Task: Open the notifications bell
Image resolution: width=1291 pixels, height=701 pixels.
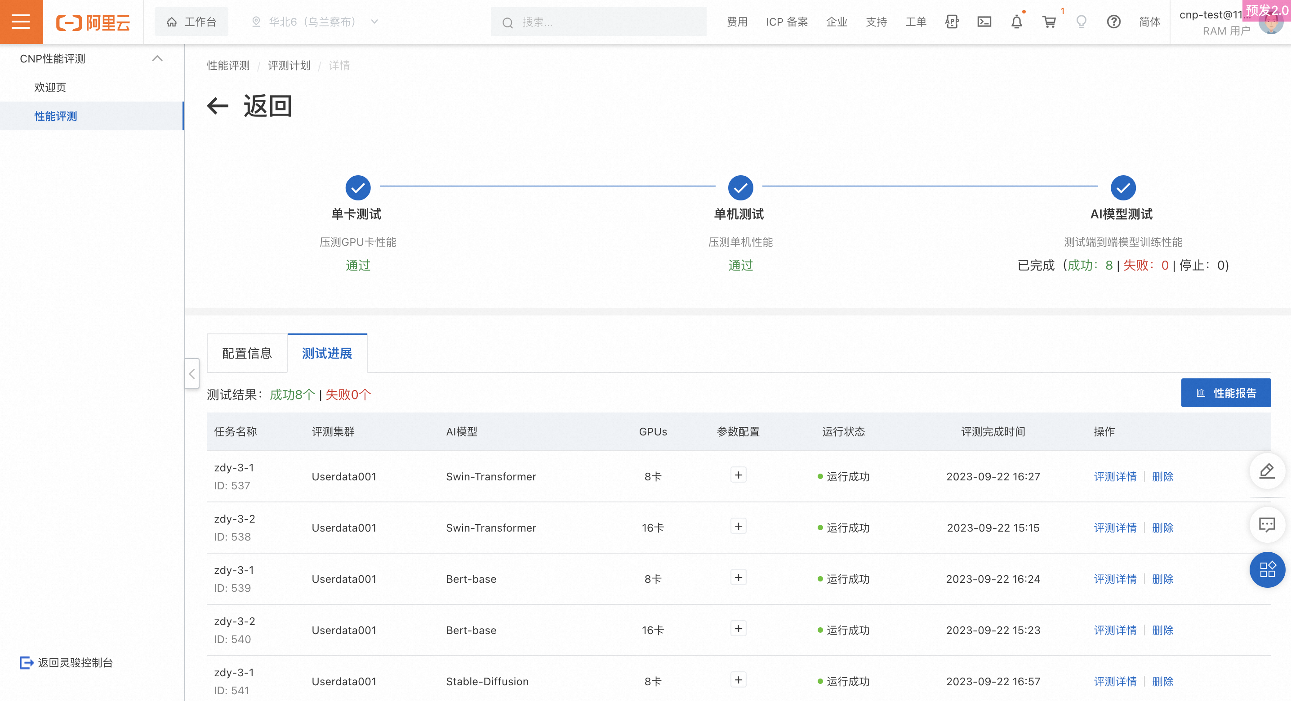Action: tap(1016, 22)
